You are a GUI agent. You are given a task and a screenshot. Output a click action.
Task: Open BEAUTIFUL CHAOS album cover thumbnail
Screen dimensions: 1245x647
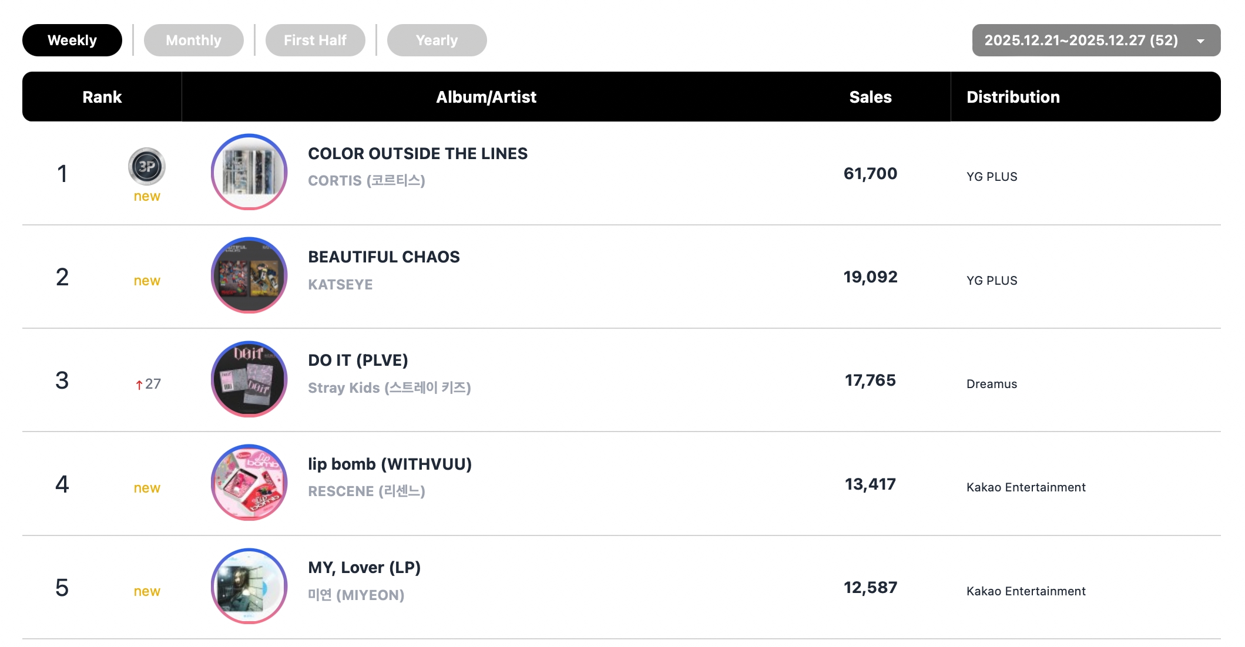249,275
